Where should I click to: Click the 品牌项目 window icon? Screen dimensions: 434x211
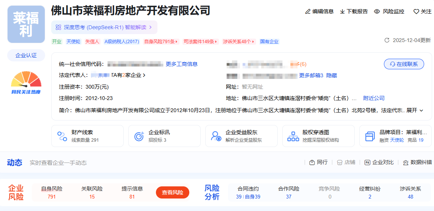point(370,136)
